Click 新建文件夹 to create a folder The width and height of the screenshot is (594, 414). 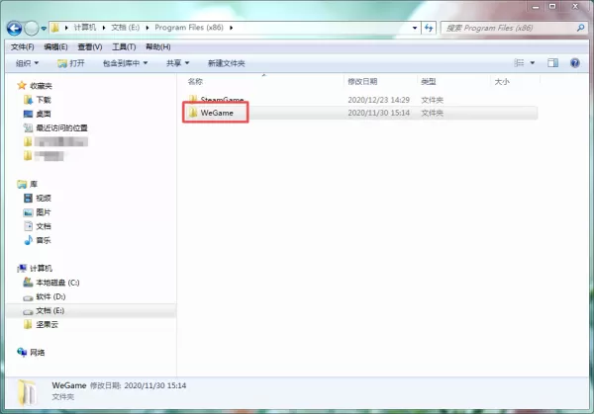pyautogui.click(x=226, y=63)
